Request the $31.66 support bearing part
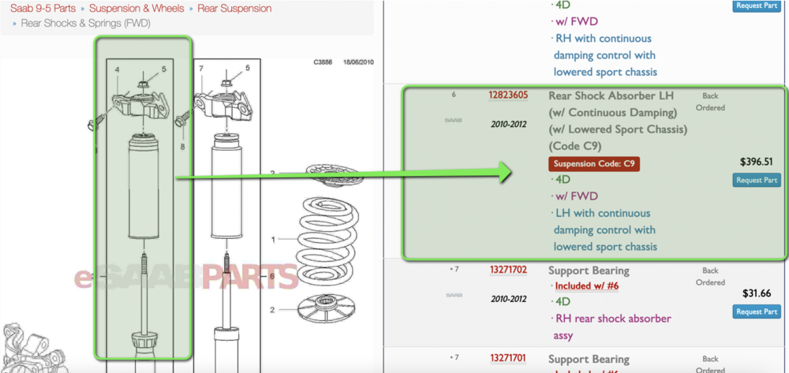 point(757,311)
